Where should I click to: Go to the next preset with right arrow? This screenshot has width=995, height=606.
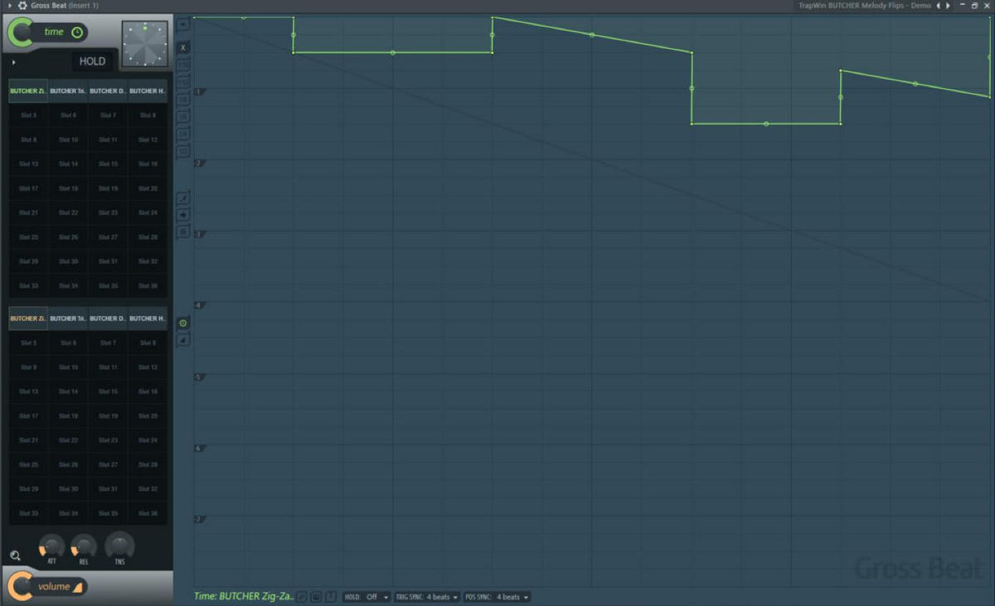(948, 6)
